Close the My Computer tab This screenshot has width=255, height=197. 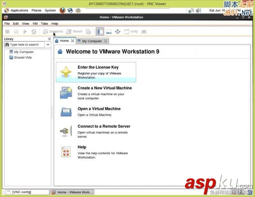tap(106, 41)
